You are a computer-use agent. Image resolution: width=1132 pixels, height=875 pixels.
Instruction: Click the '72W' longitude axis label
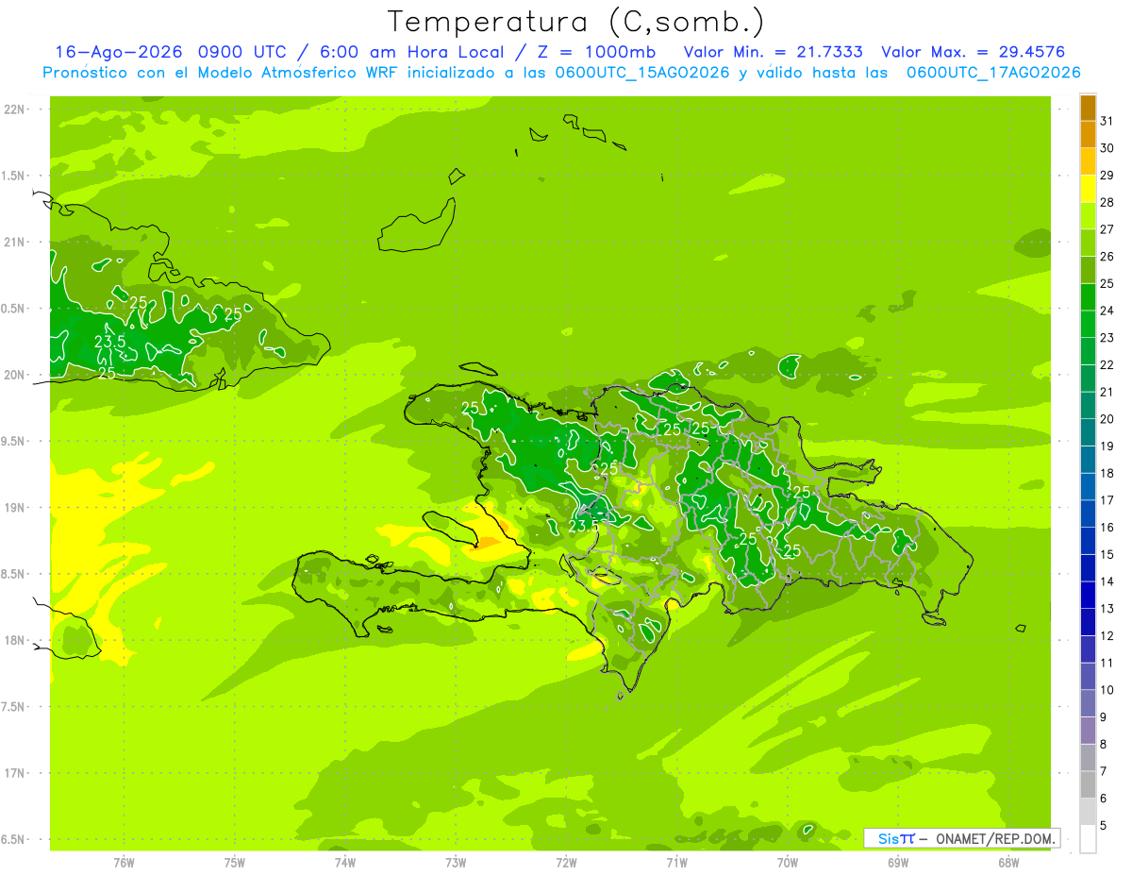[x=566, y=862]
